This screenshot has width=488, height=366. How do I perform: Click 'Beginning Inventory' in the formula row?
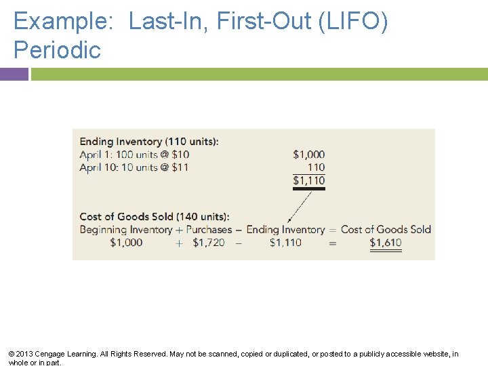point(126,230)
